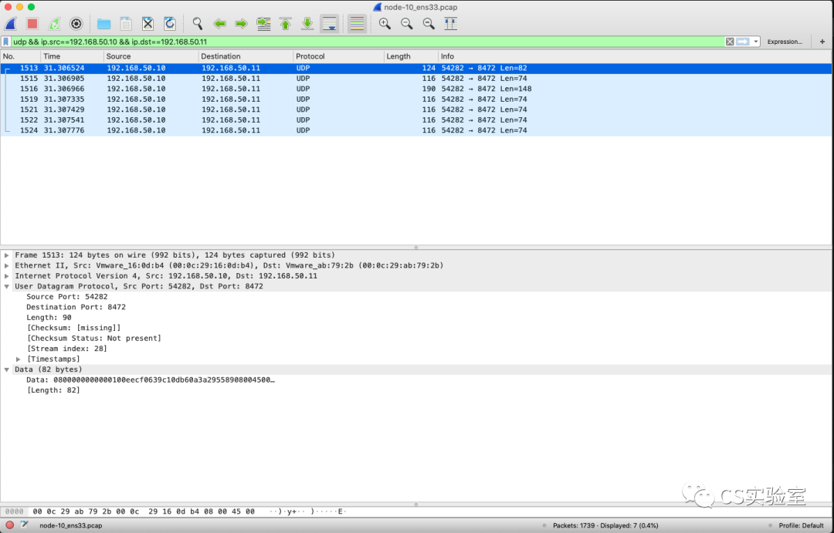Select the Checksum: [missing] field
The height and width of the screenshot is (533, 834).
74,328
